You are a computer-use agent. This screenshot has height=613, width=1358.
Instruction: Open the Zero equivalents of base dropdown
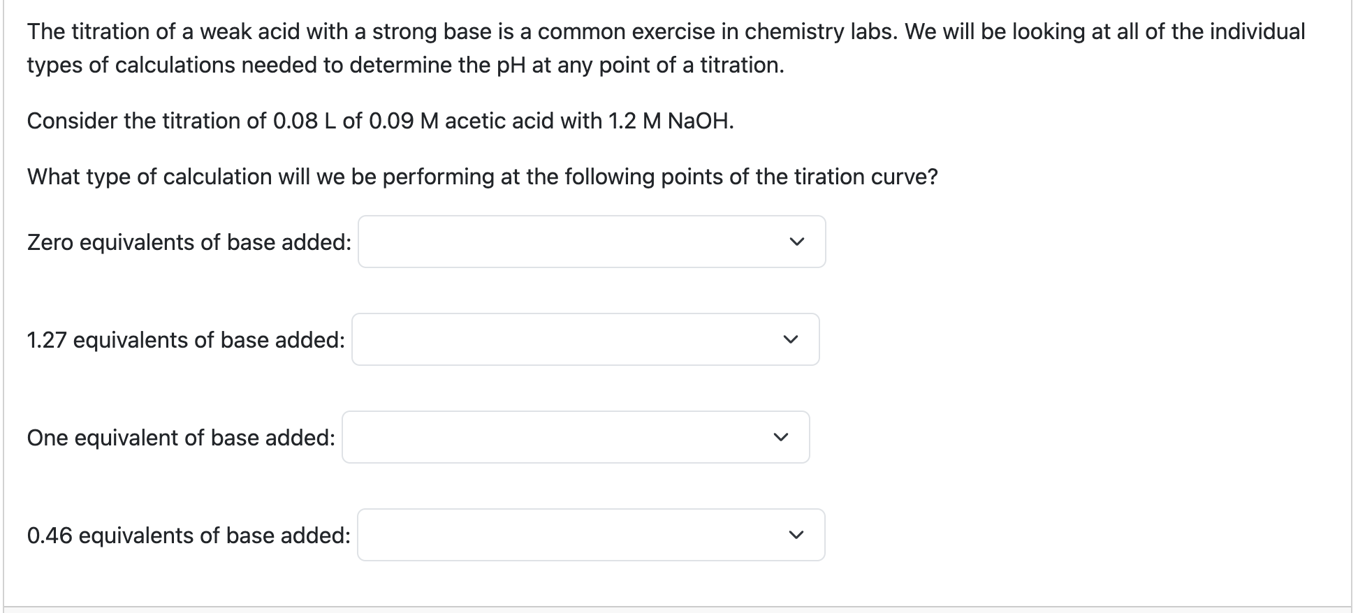[x=591, y=242]
